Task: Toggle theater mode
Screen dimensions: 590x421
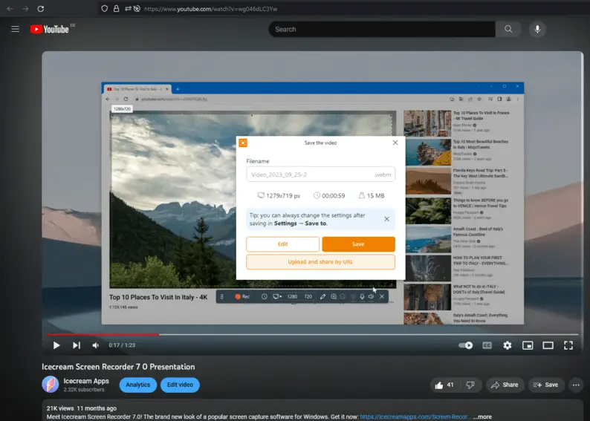Action: click(x=548, y=345)
